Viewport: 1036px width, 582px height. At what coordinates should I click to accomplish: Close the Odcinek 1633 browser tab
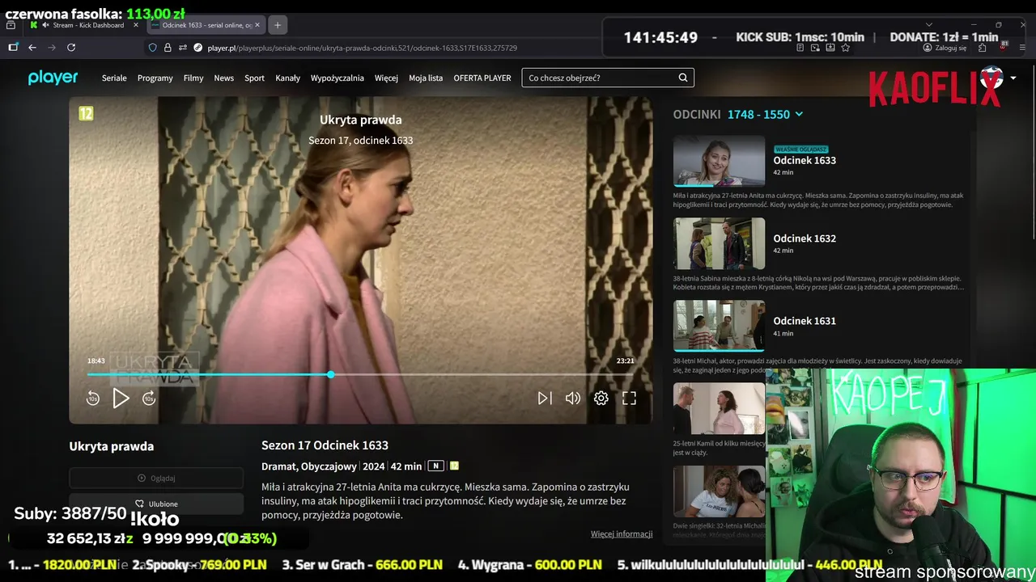[x=257, y=25]
